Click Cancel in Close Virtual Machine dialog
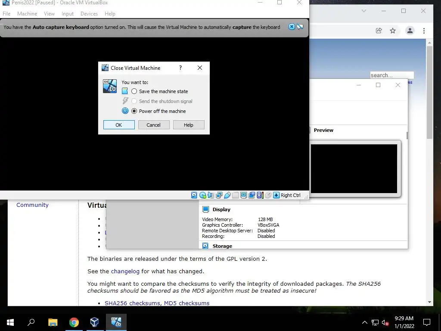 (x=154, y=125)
